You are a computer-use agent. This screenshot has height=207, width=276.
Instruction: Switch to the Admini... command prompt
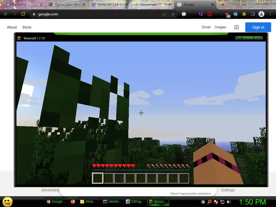pos(112,202)
